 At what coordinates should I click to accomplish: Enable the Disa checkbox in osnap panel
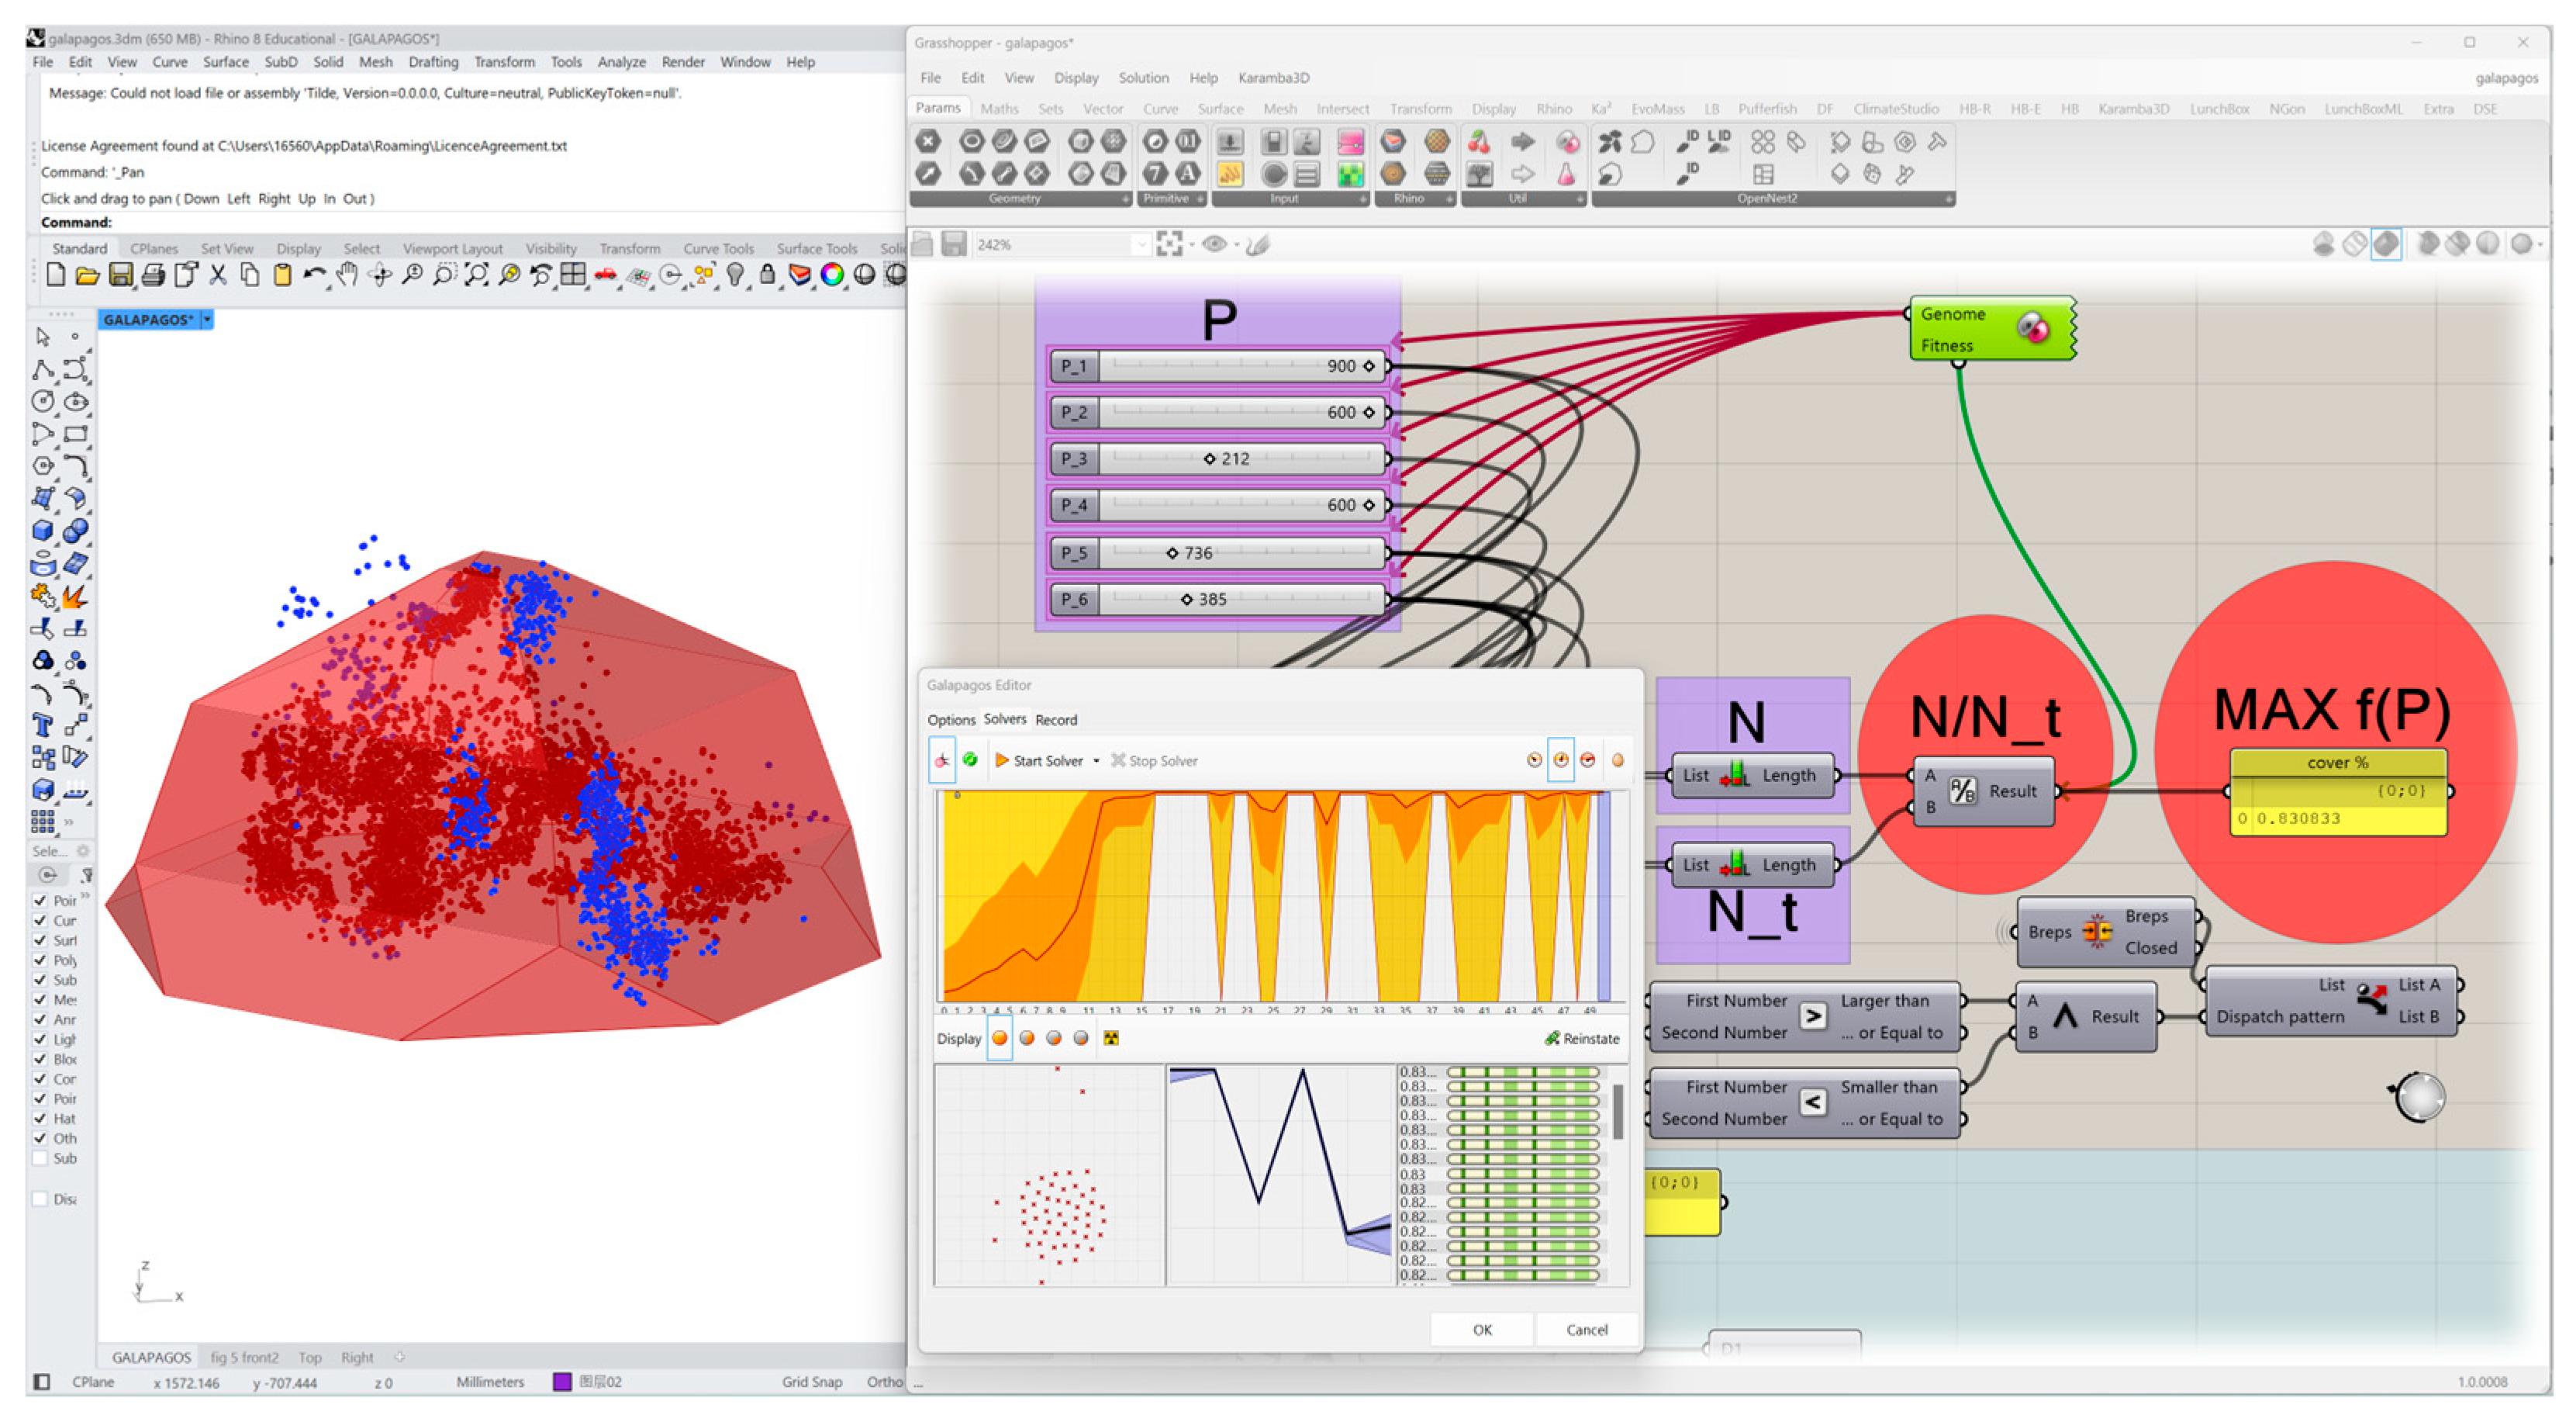click(x=40, y=1199)
